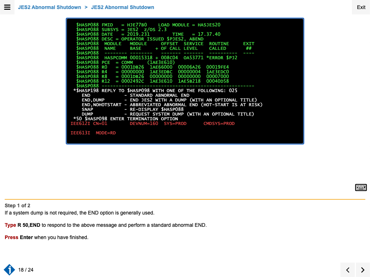
Task: Open the blue information icon
Action: 9,270
